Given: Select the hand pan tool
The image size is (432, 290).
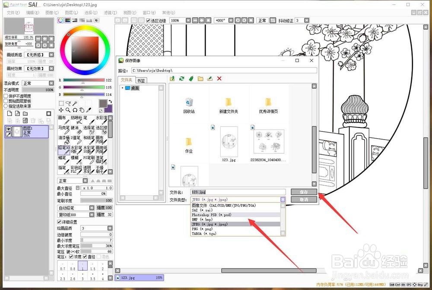Looking at the screenshot, I should 82,110.
